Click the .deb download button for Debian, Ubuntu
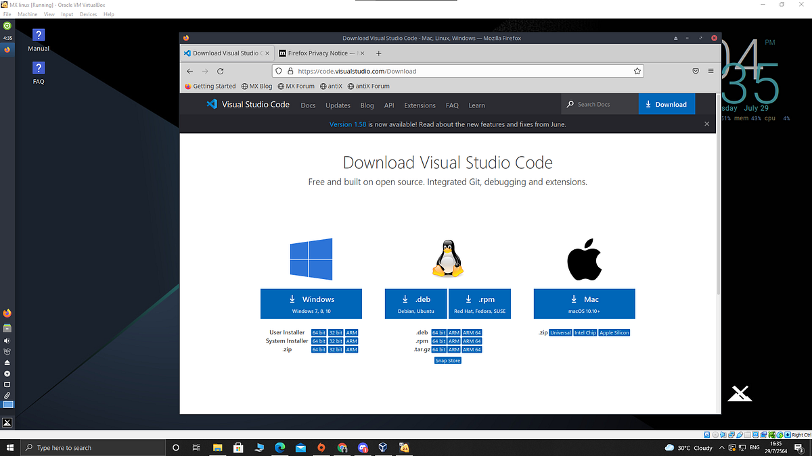The width and height of the screenshot is (812, 456). pyautogui.click(x=415, y=303)
